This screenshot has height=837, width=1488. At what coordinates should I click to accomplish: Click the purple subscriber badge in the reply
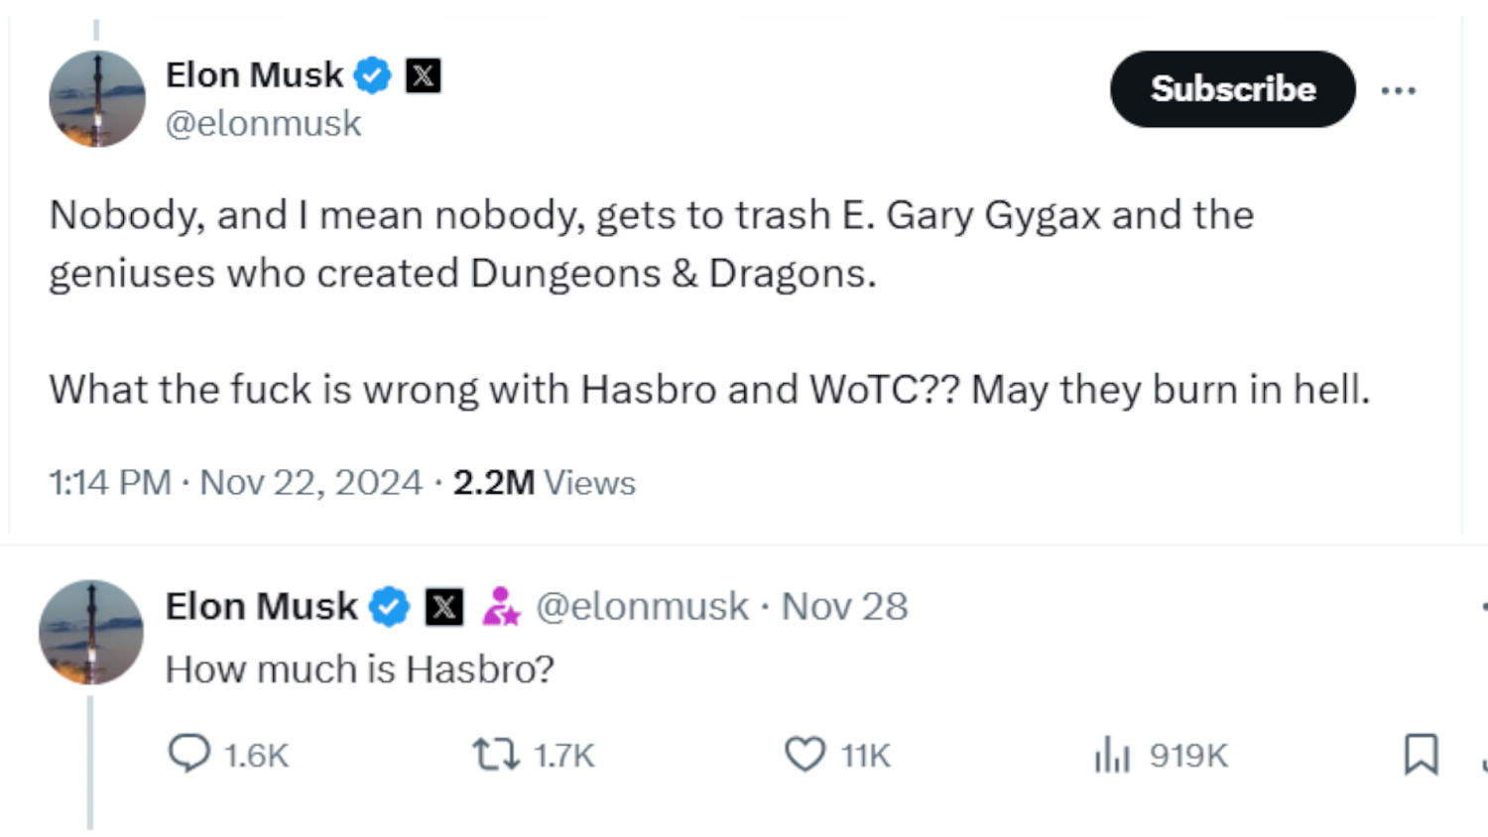click(501, 606)
